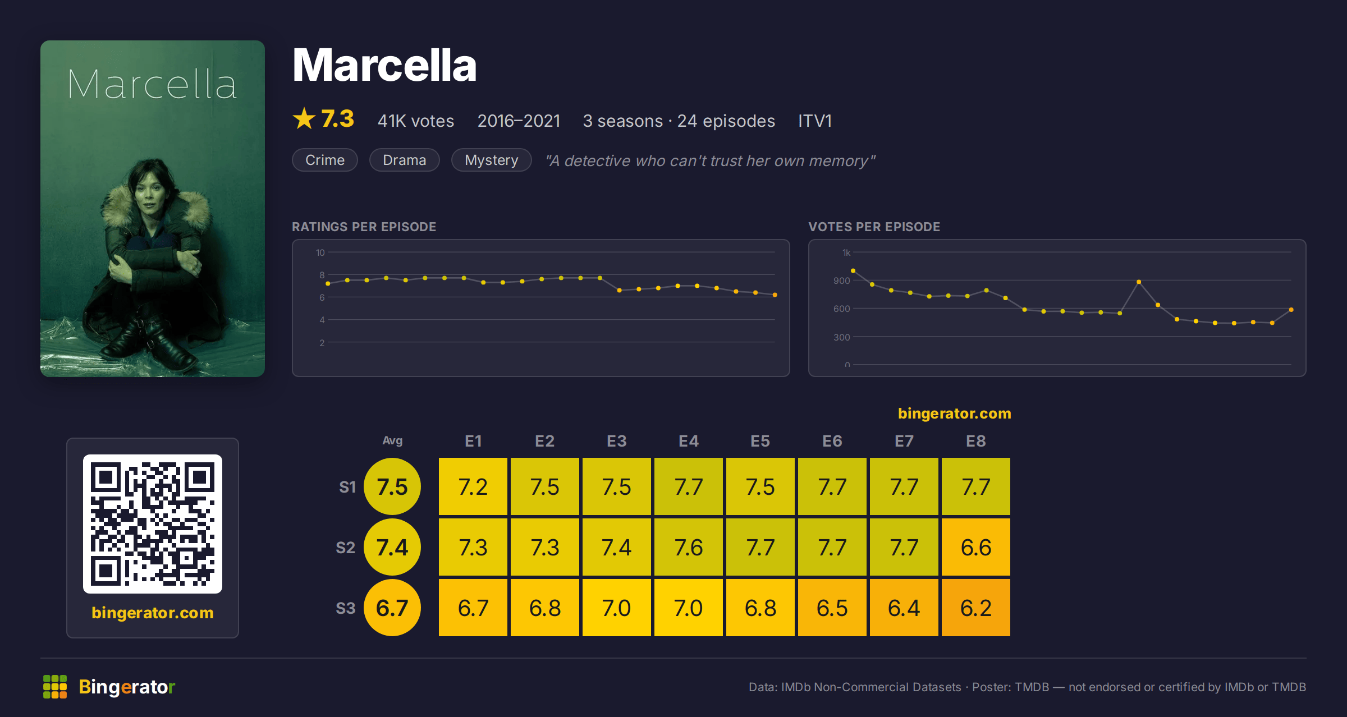
Task: Open the Marcella poster thumbnail
Action: pyautogui.click(x=153, y=209)
